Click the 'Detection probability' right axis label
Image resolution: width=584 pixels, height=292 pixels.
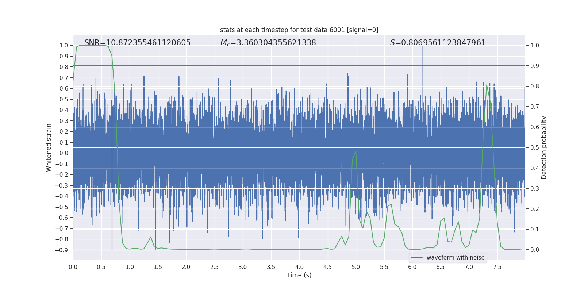point(544,147)
